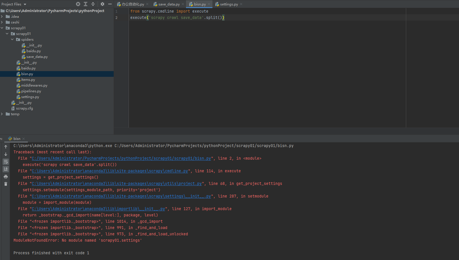Hide the project tool window with minus icon
This screenshot has width=459, height=260.
coord(110,4)
